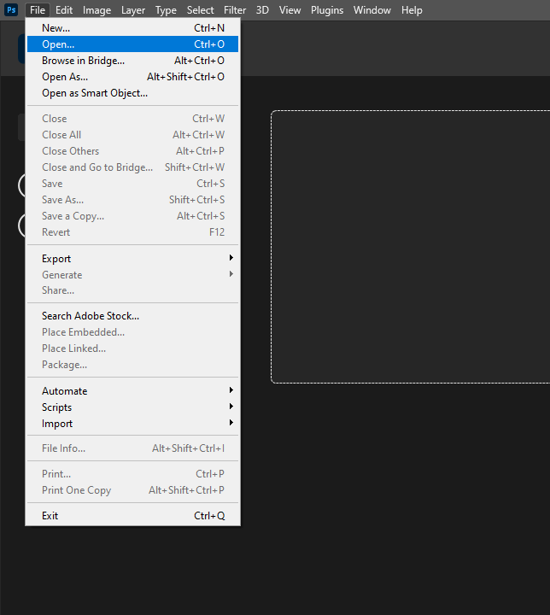Choose Exit from the File menu

point(132,516)
